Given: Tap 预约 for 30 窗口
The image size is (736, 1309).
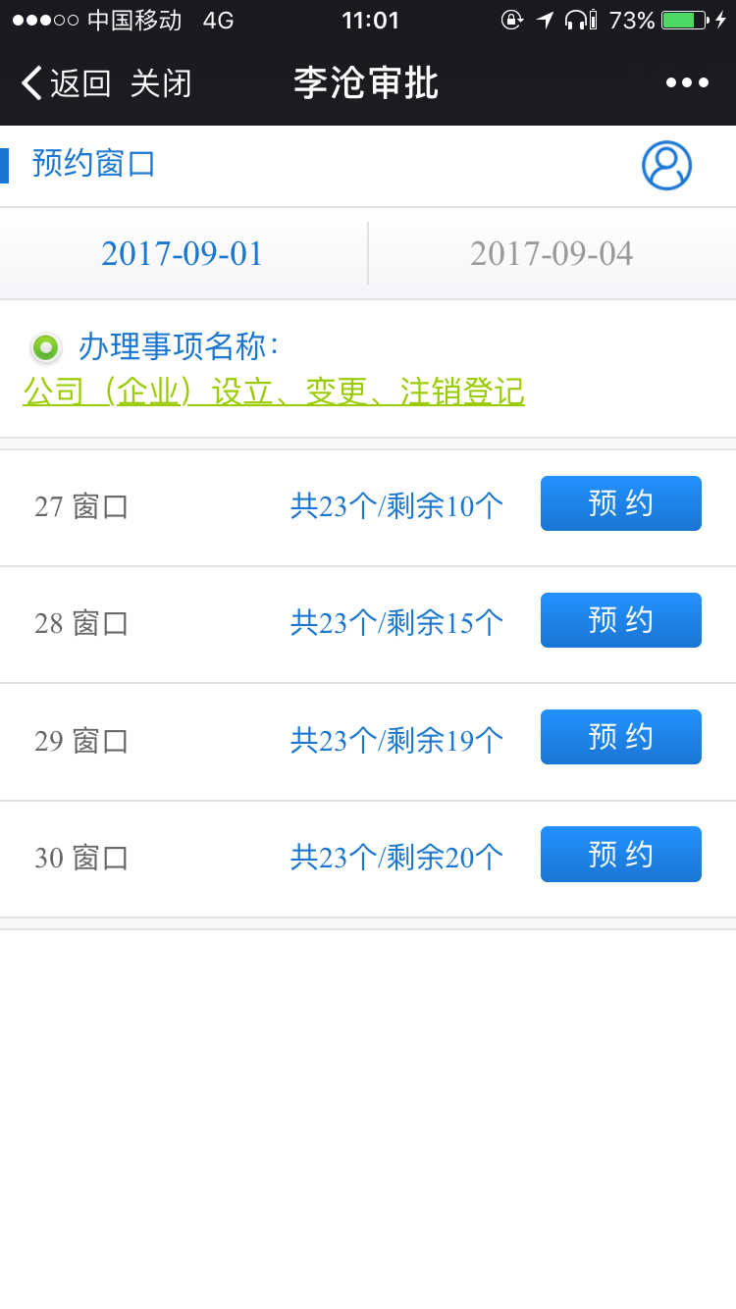Looking at the screenshot, I should (x=620, y=854).
